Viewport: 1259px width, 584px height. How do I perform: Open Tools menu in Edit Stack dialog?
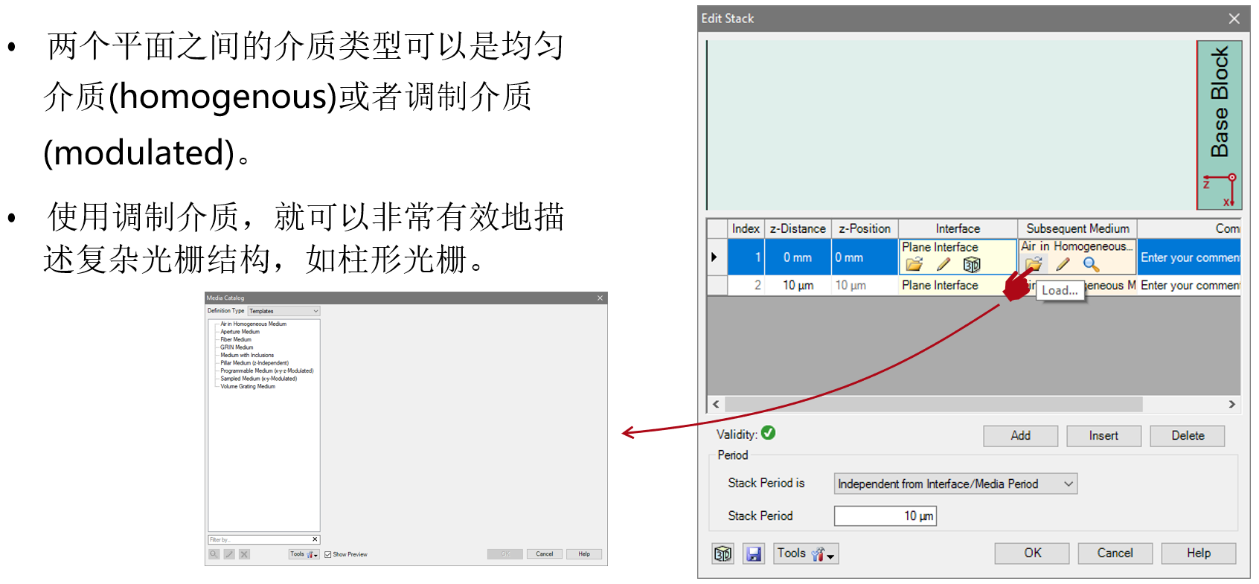coord(807,553)
